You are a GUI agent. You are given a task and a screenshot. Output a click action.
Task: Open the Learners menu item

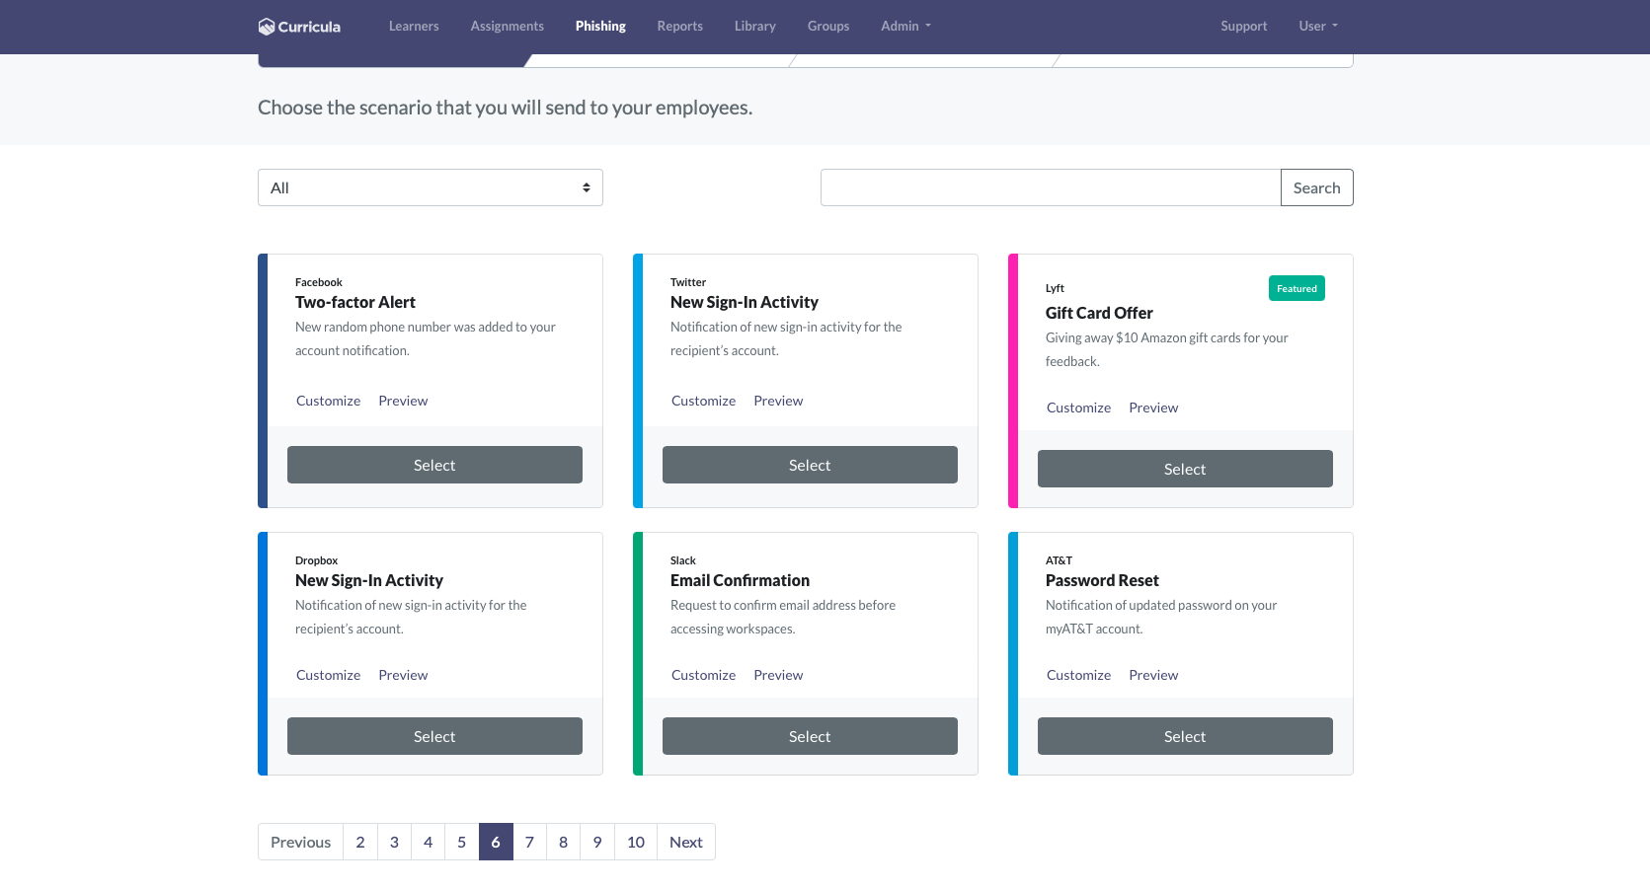pyautogui.click(x=414, y=27)
